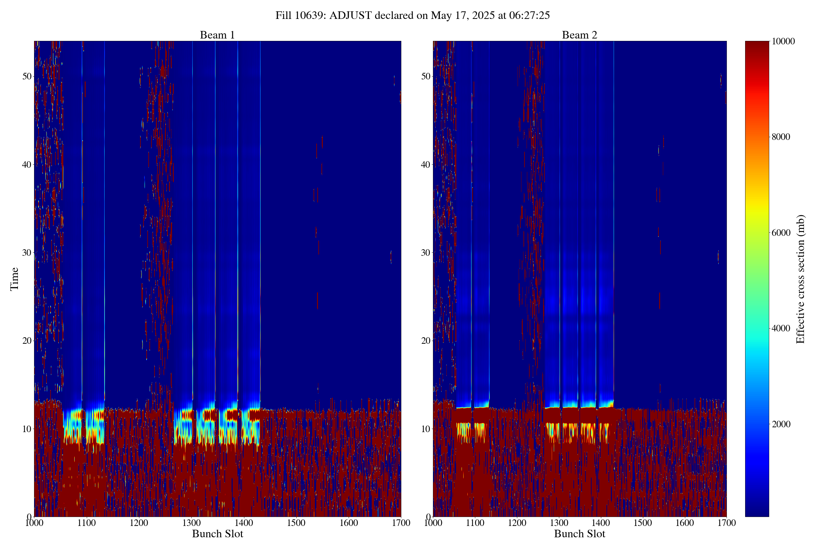Select Beam 1 x-axis tick 1500
The height and width of the screenshot is (550, 826).
click(296, 523)
